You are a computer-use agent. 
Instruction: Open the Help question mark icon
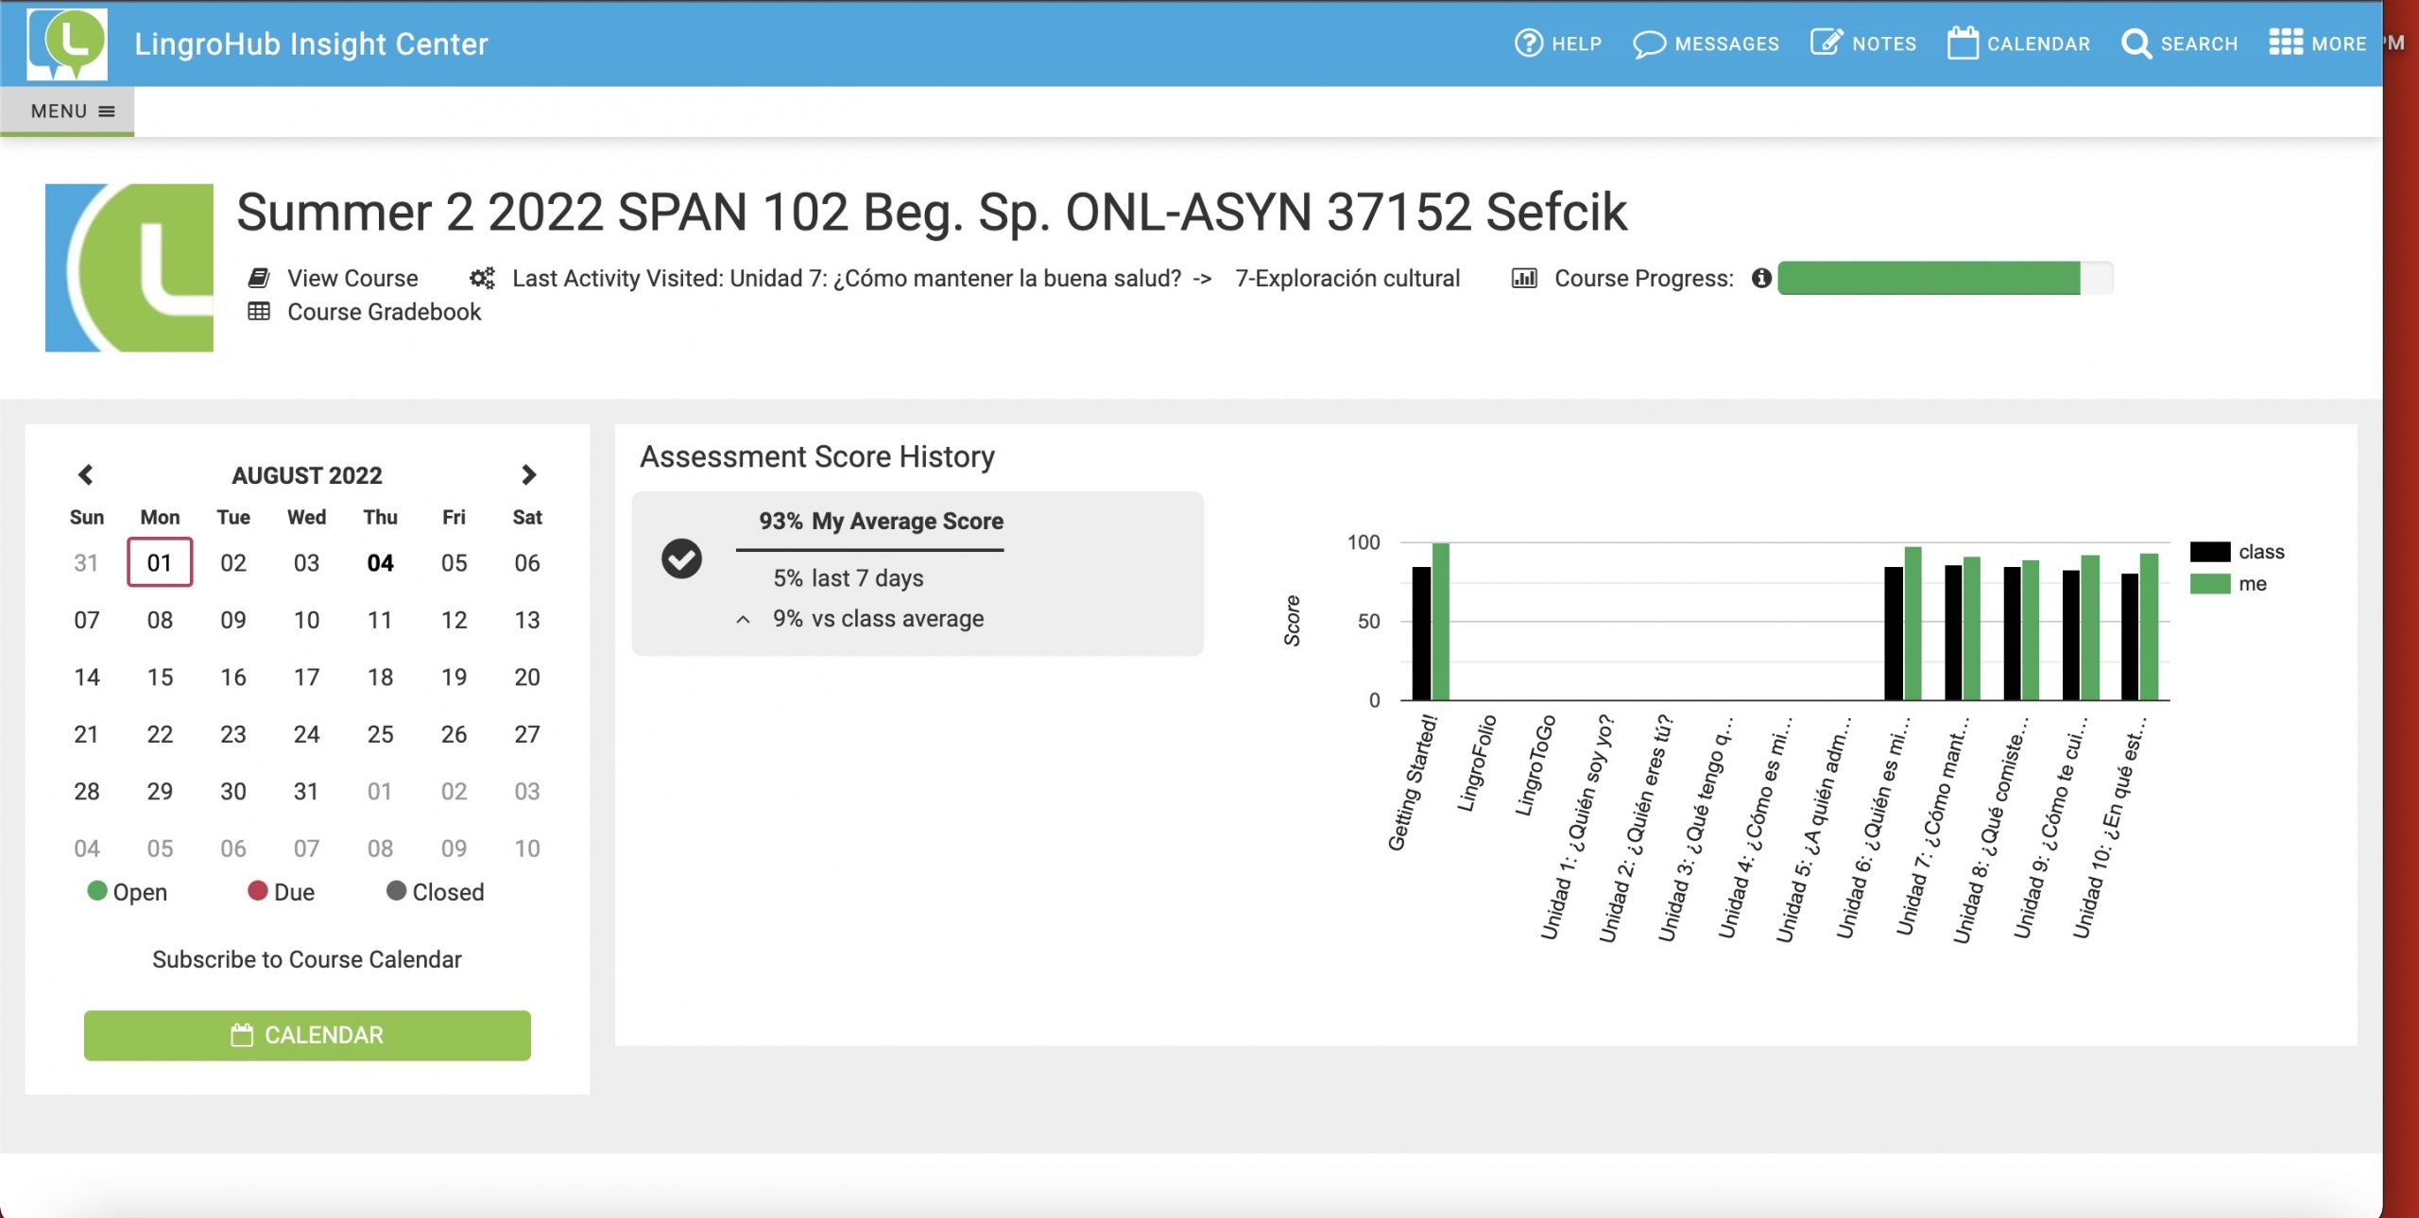coord(1528,43)
